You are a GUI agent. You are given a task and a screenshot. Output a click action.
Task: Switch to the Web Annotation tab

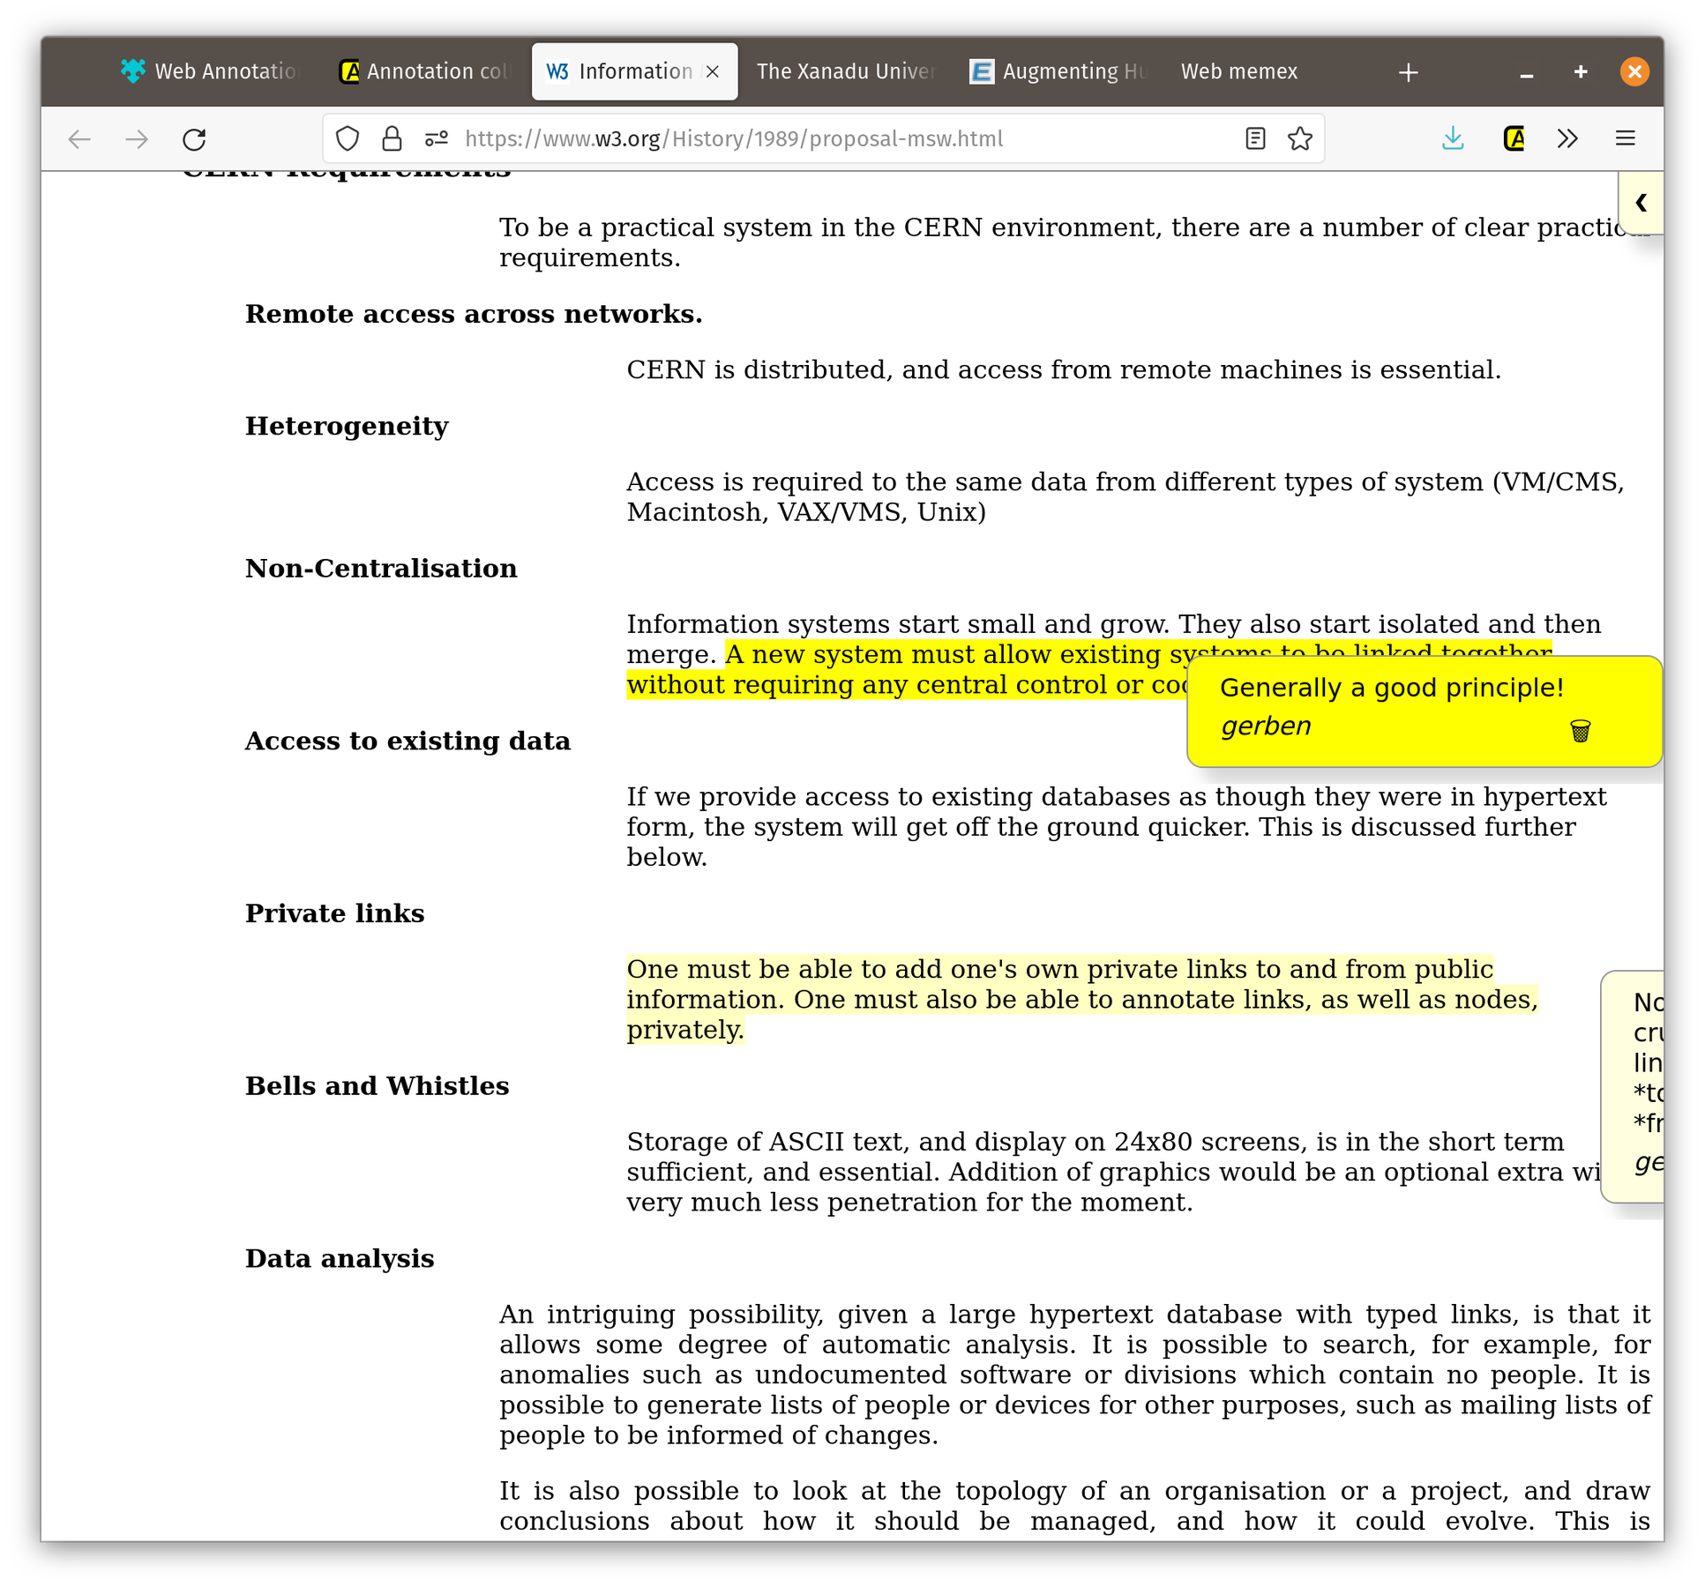click(x=209, y=71)
